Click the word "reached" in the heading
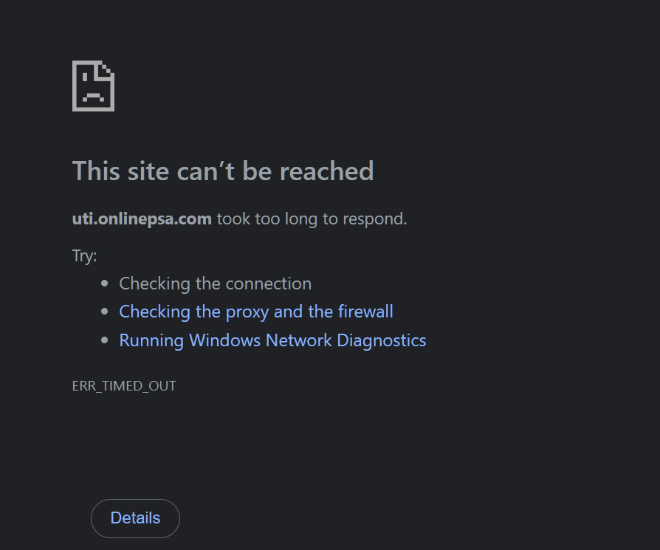 tap(326, 171)
